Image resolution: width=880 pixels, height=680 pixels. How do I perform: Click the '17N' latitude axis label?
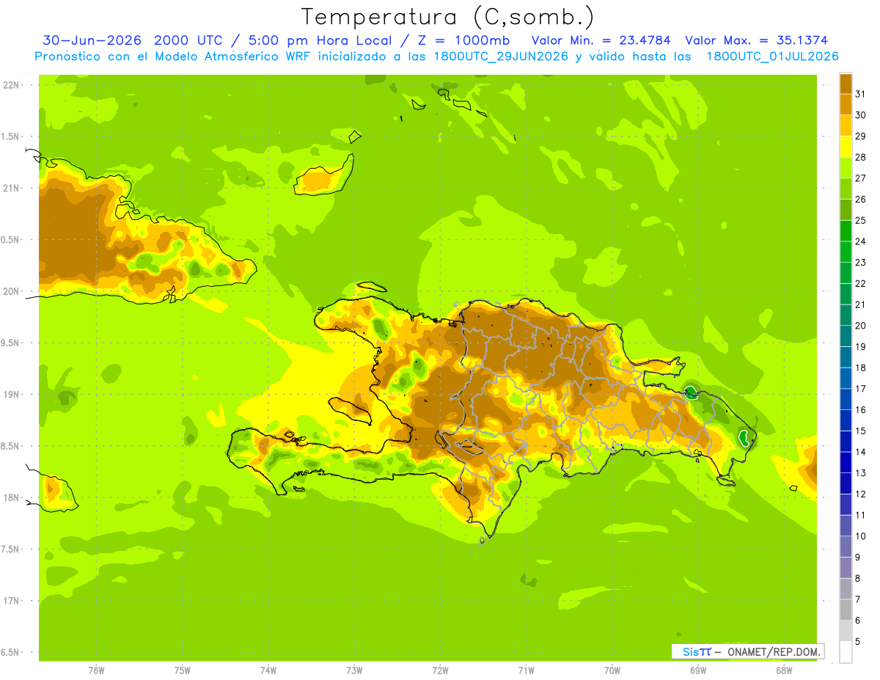(12, 601)
